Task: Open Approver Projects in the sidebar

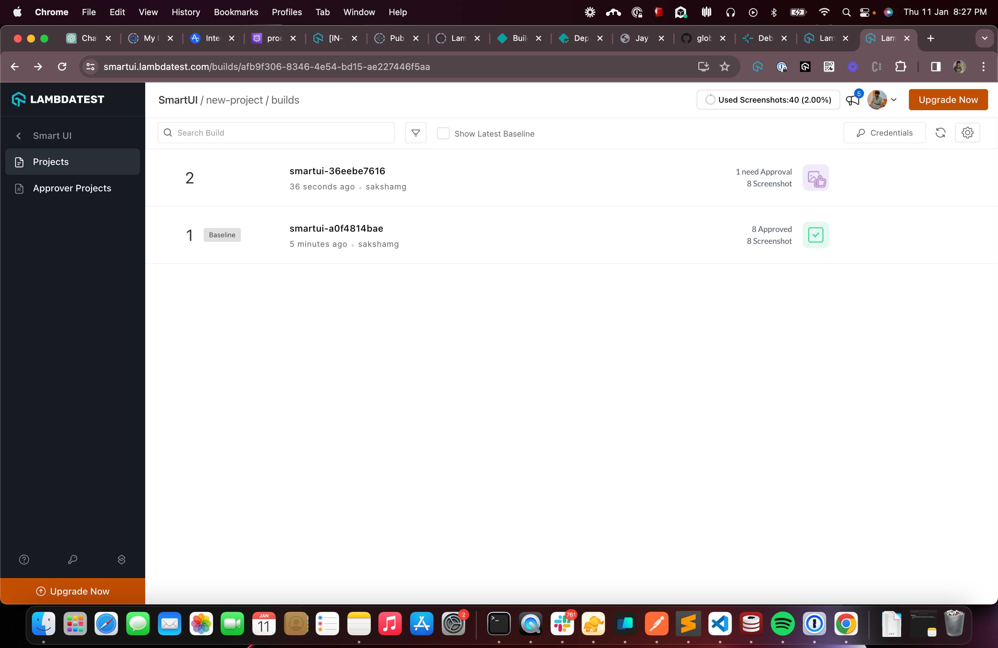Action: (72, 188)
